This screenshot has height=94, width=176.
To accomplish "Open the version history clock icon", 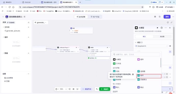I will [160, 17].
